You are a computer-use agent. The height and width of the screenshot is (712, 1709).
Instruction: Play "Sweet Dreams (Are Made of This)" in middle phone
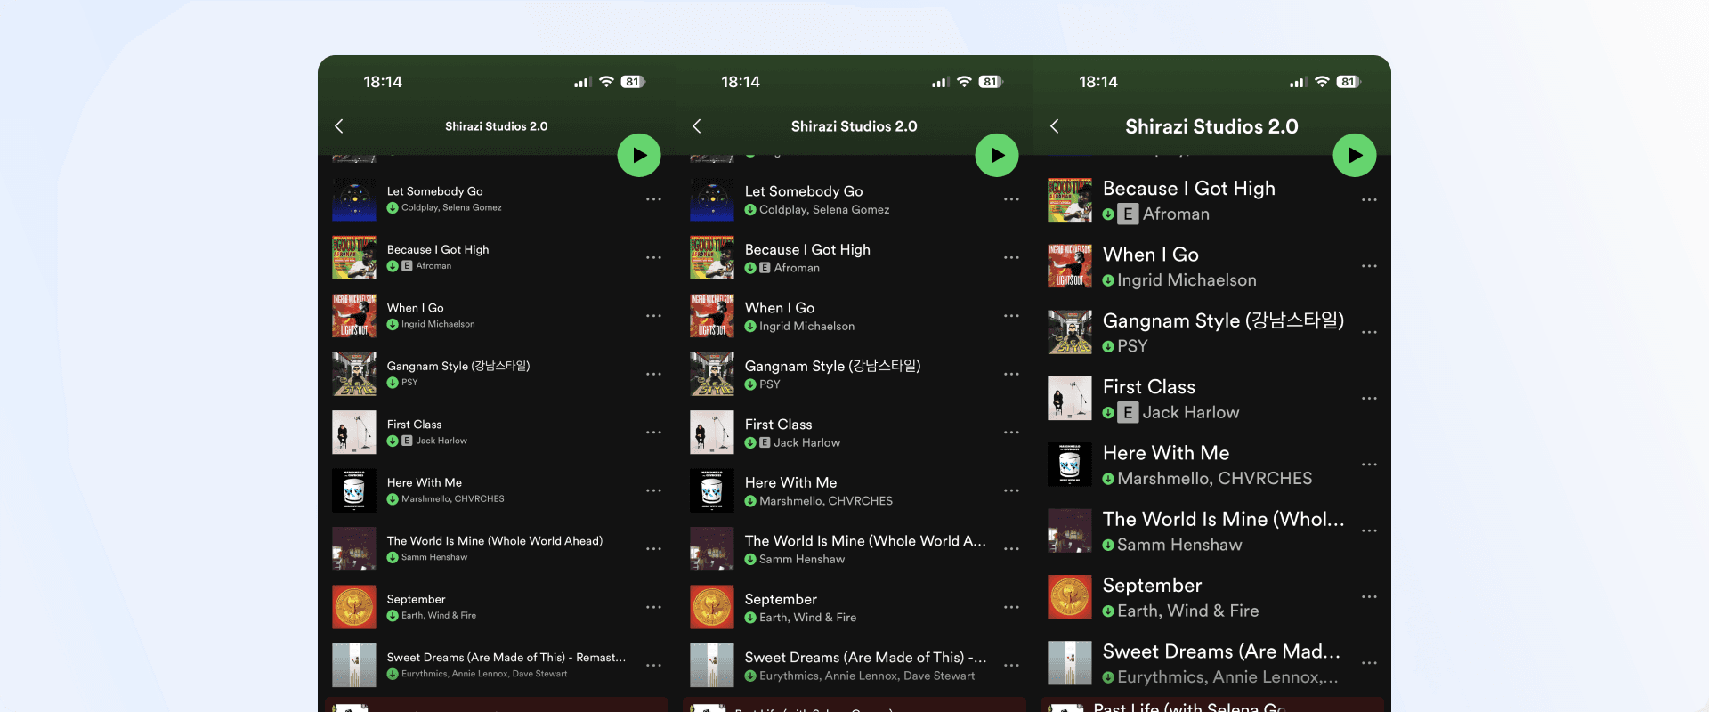pyautogui.click(x=865, y=658)
